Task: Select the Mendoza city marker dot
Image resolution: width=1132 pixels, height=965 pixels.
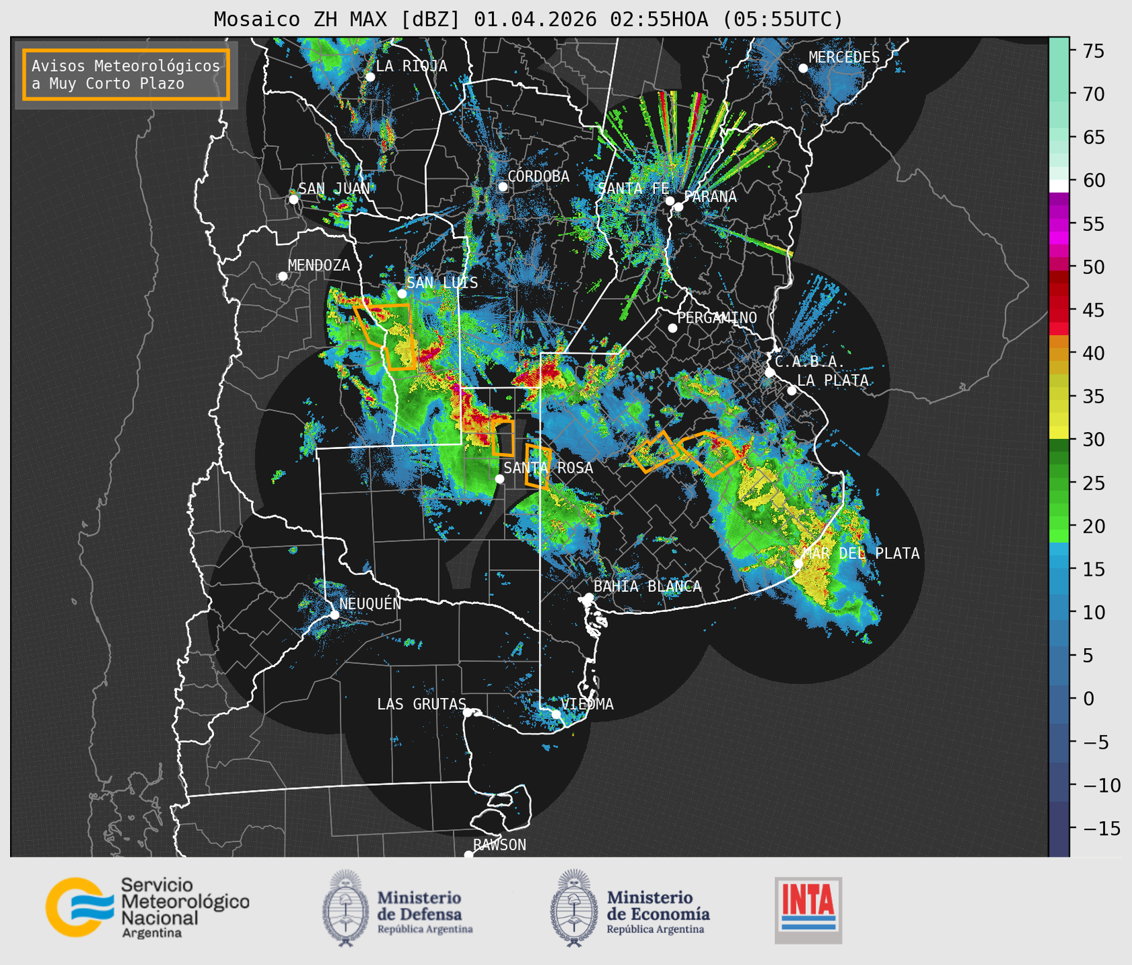Action: [282, 276]
